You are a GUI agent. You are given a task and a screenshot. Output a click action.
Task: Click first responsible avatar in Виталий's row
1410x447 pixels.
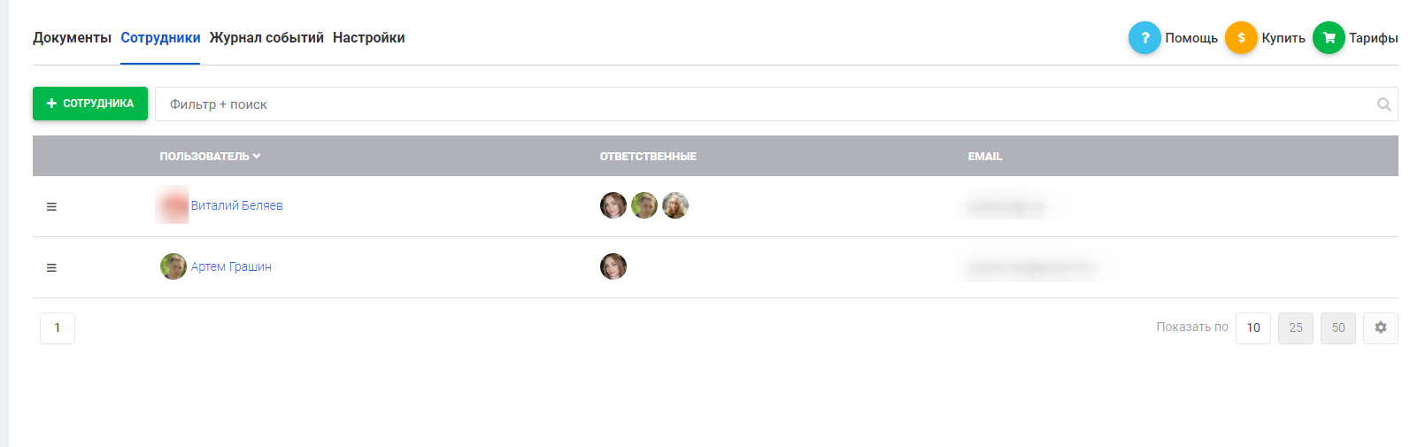pos(613,205)
